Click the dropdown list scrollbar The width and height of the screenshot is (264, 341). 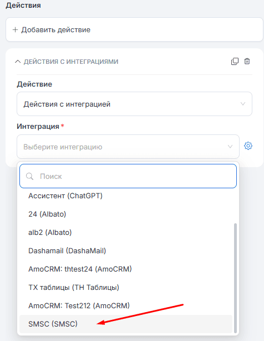(235, 278)
